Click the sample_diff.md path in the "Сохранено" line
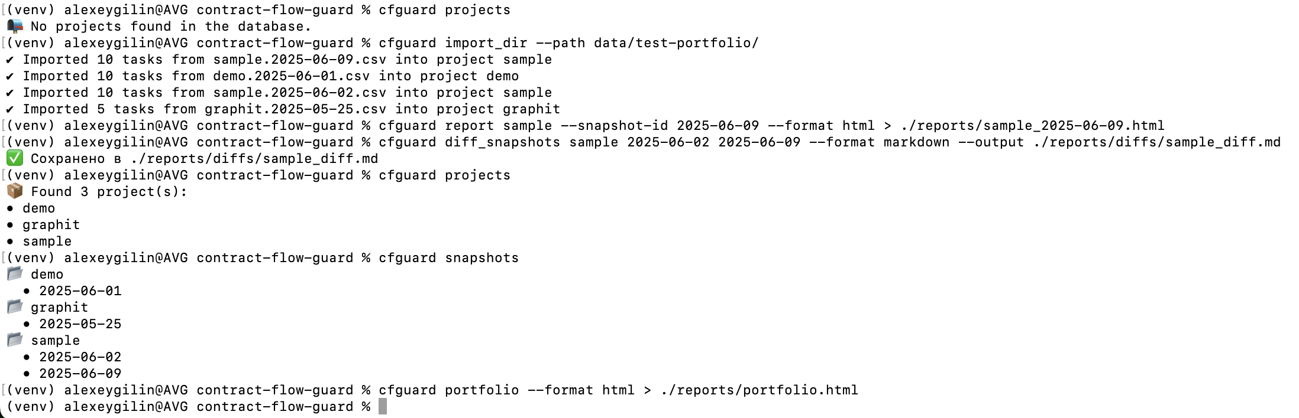This screenshot has width=1299, height=418. [254, 159]
